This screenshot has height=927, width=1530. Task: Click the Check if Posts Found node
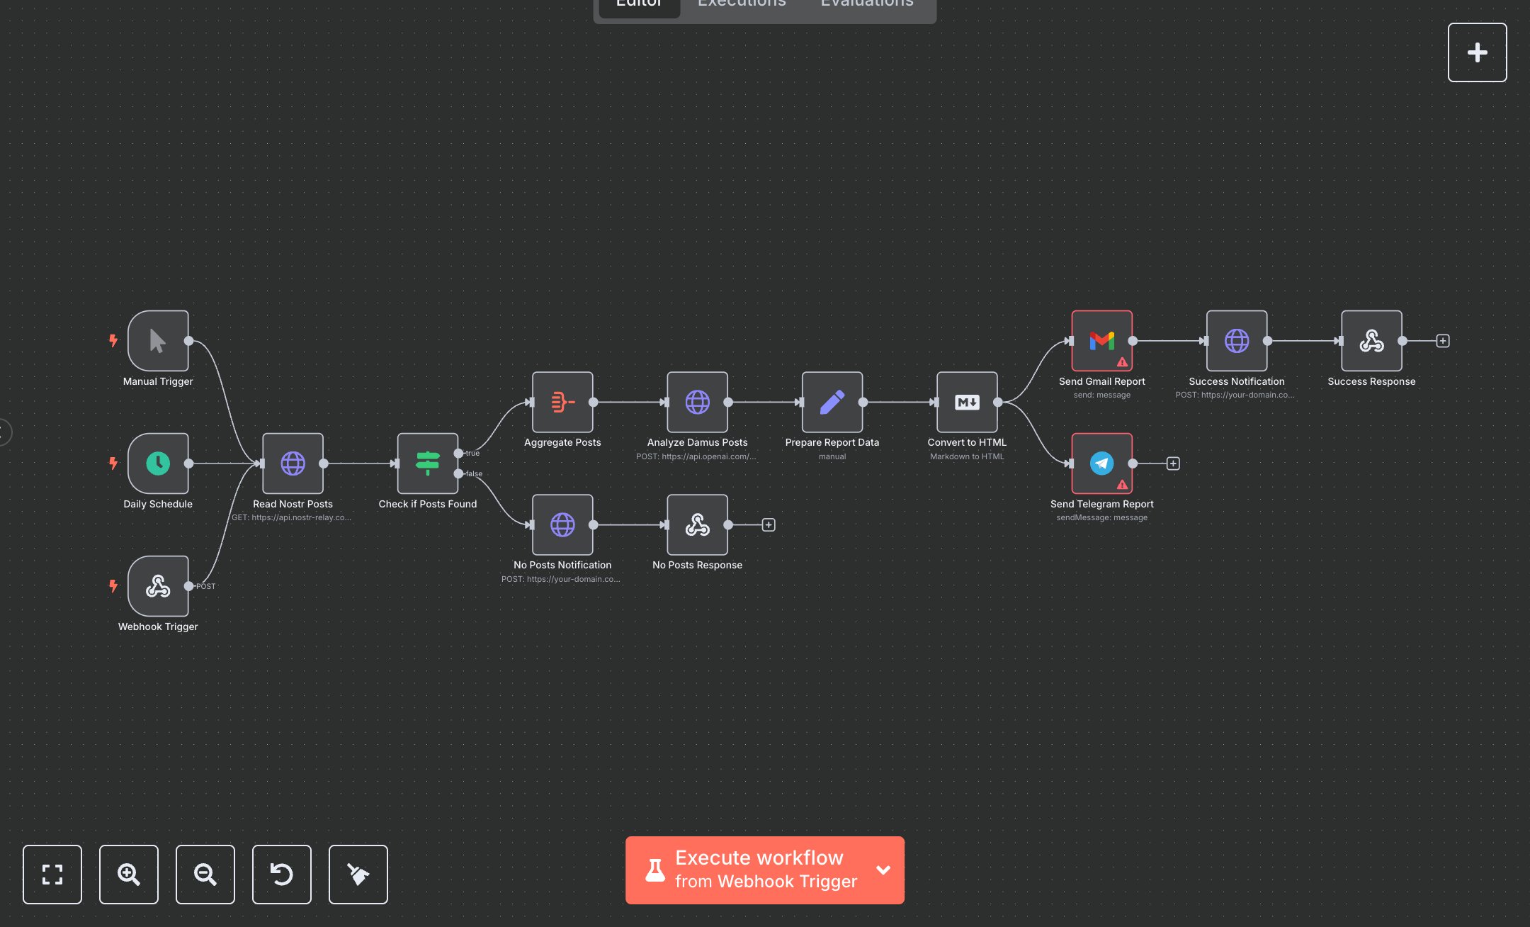(427, 463)
